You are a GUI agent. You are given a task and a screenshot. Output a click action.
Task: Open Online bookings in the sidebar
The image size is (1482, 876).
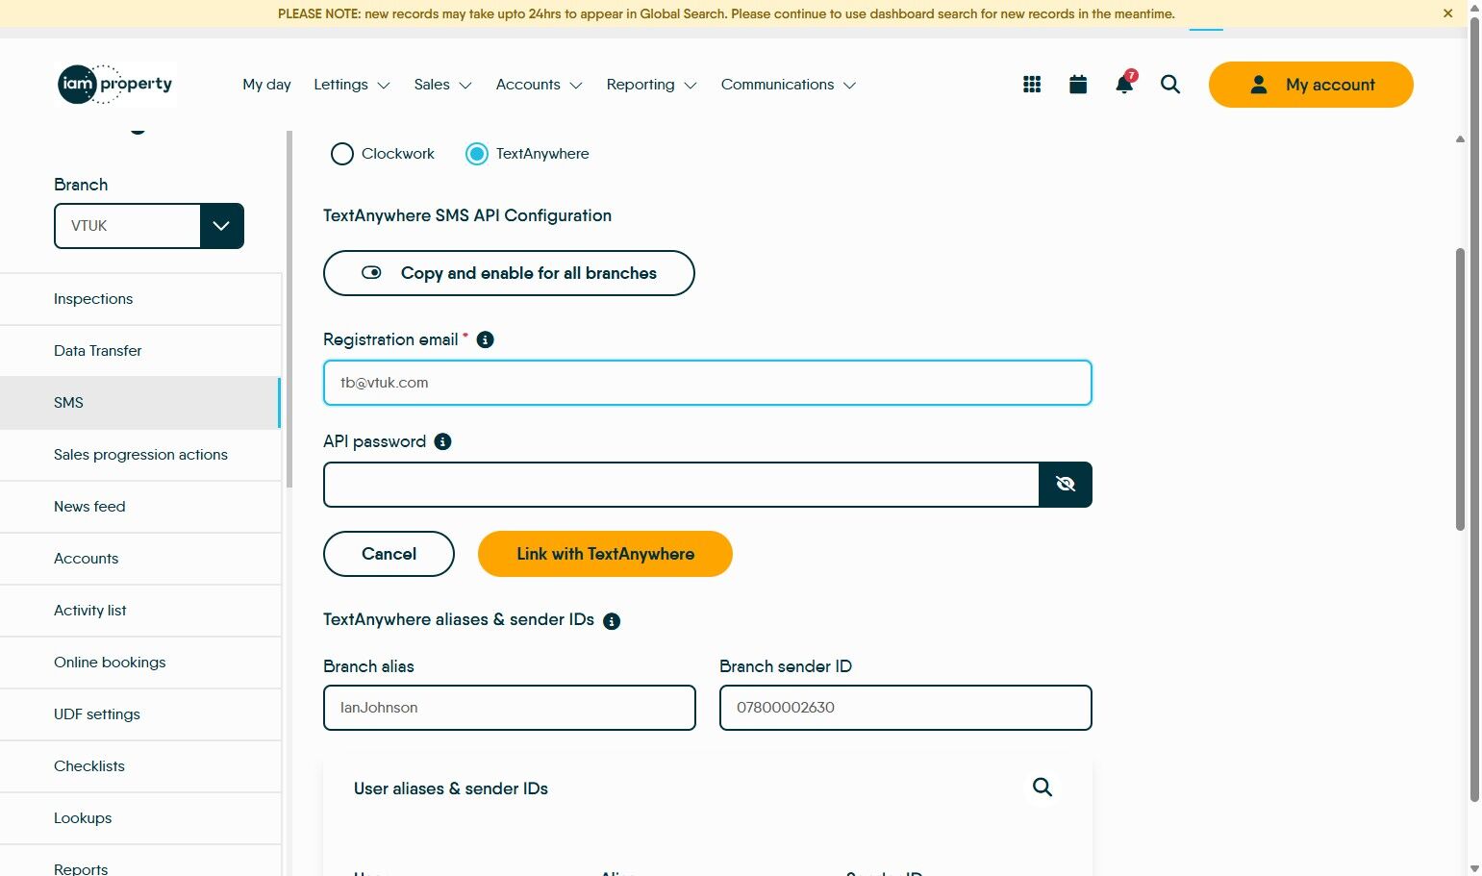(140, 663)
